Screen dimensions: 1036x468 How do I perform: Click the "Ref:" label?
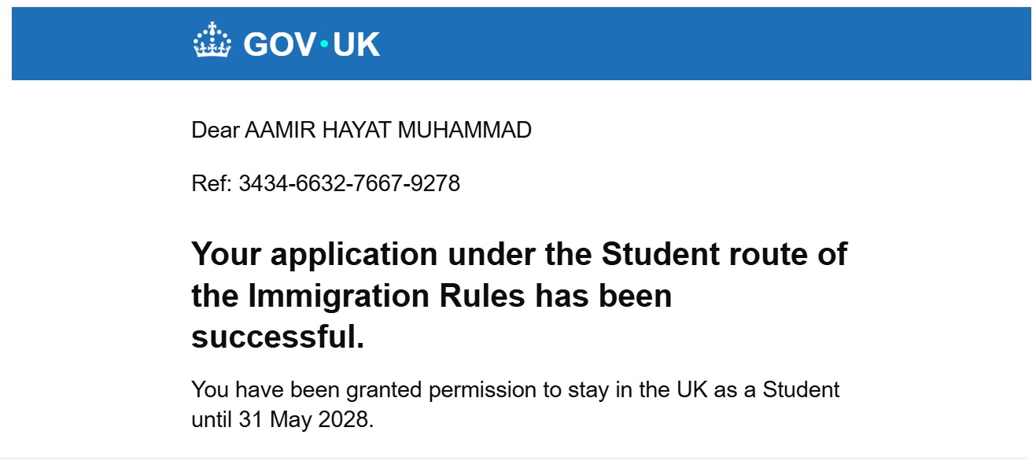(212, 184)
